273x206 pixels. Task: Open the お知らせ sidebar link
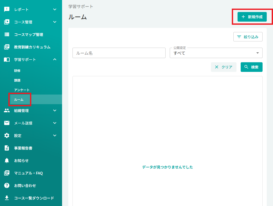click(21, 161)
